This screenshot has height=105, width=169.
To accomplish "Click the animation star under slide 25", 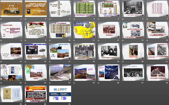I will (x=74, y=83).
